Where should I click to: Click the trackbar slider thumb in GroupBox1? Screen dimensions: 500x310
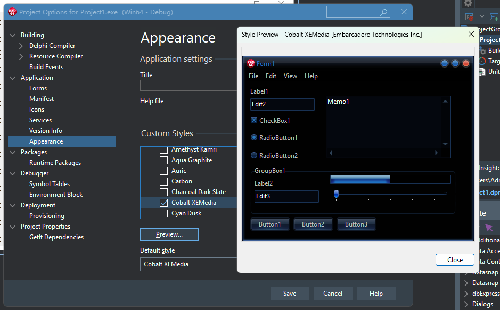pos(336,194)
